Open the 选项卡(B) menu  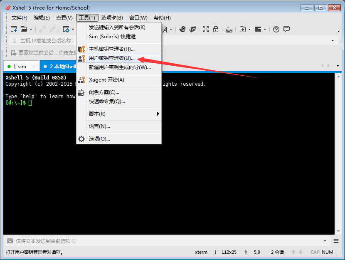point(112,18)
